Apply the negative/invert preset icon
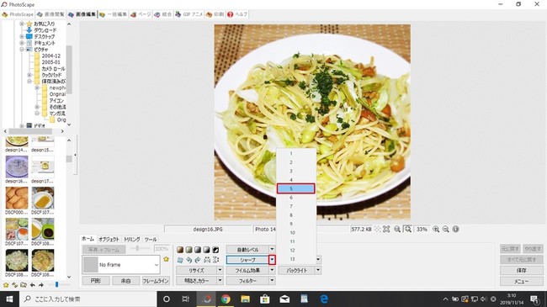The image size is (547, 307). coord(216,250)
